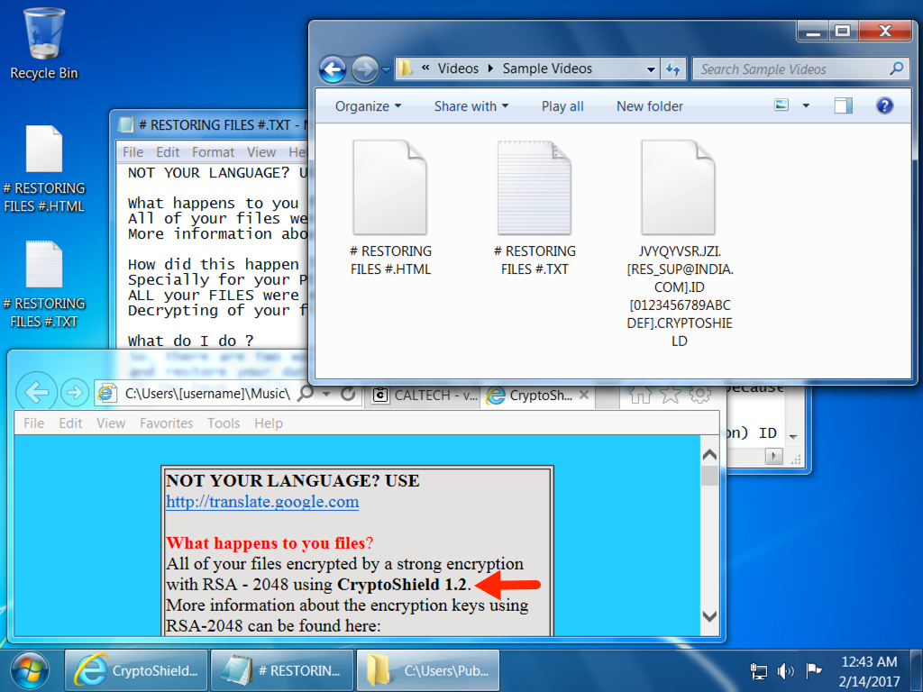This screenshot has height=692, width=923.
Task: Open the IE Help menu
Action: tap(269, 423)
